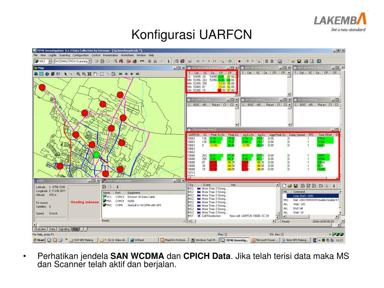Click the CPICH Data horizontal scrollbar
This screenshot has width=384, height=288.
tap(262, 178)
